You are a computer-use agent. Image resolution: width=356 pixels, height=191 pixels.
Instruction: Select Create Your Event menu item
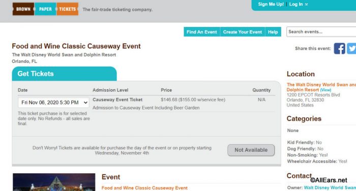coord(243,32)
